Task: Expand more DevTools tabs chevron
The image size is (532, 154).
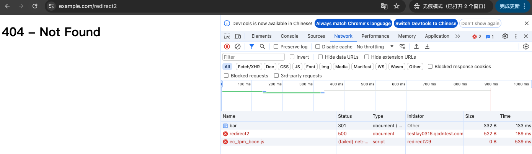Action: (x=458, y=36)
